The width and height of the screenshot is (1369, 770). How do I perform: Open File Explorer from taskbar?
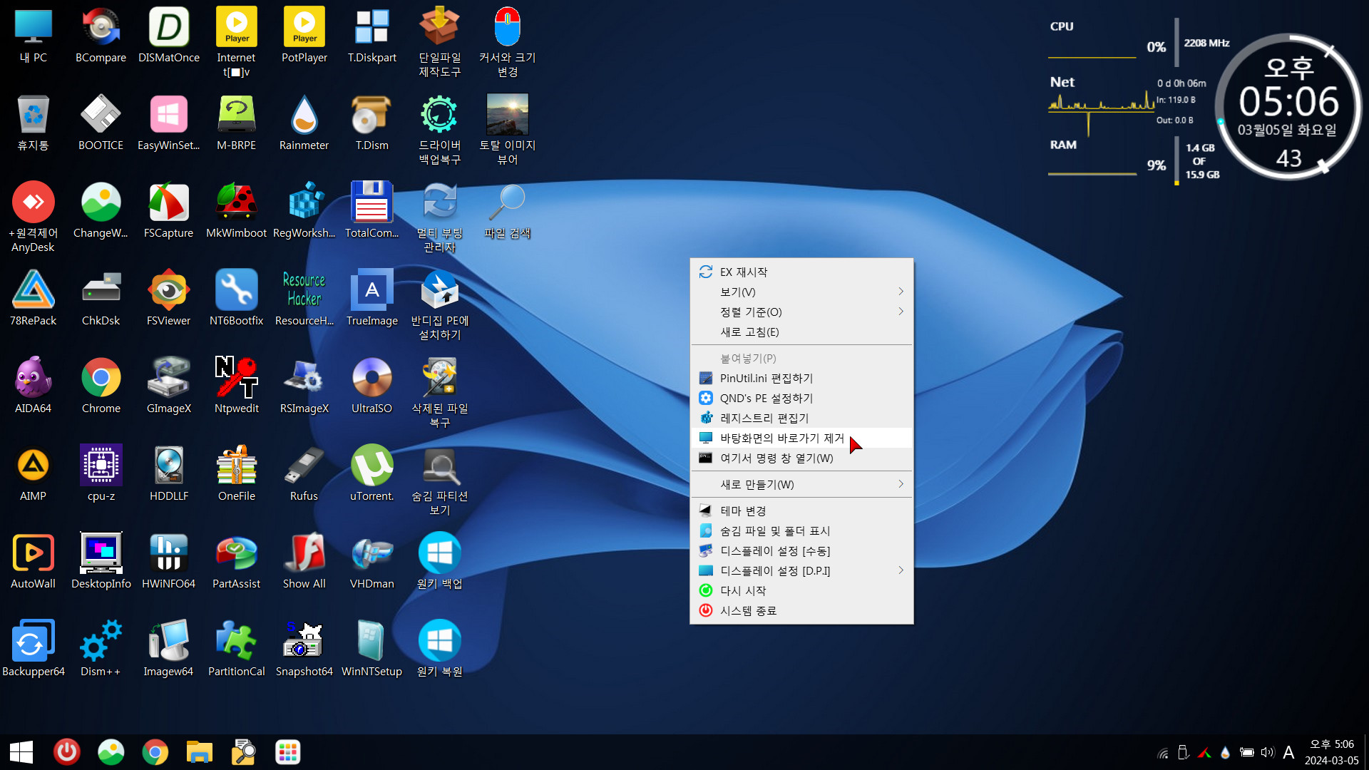(x=200, y=752)
